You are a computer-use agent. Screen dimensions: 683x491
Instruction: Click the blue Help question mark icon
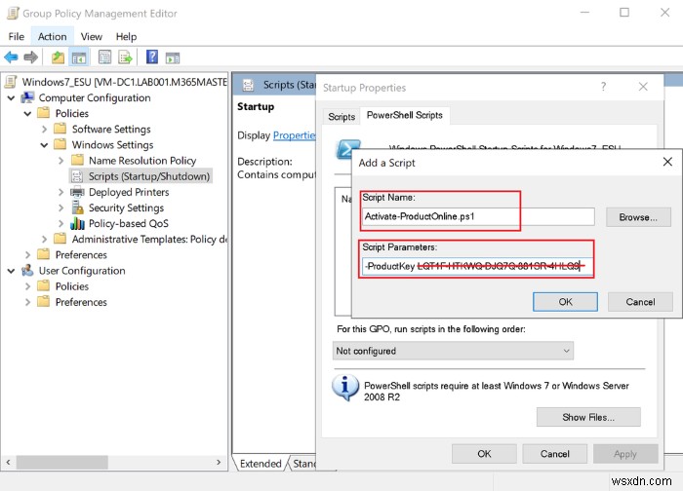152,57
